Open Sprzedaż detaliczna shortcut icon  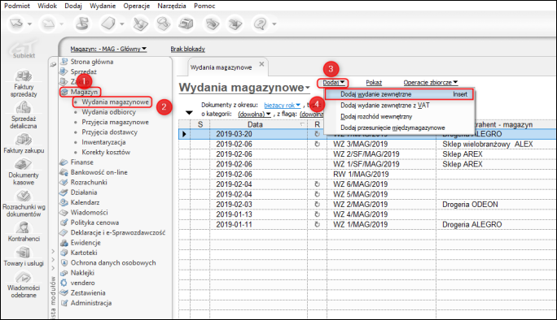point(24,107)
